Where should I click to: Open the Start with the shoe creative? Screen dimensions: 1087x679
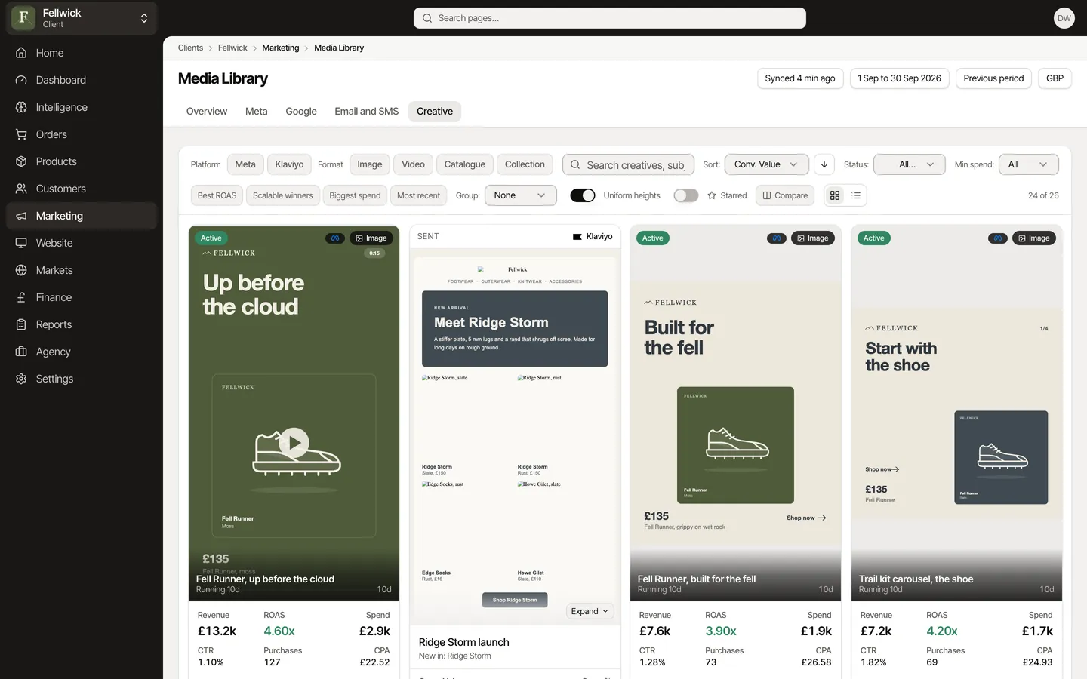[956, 413]
